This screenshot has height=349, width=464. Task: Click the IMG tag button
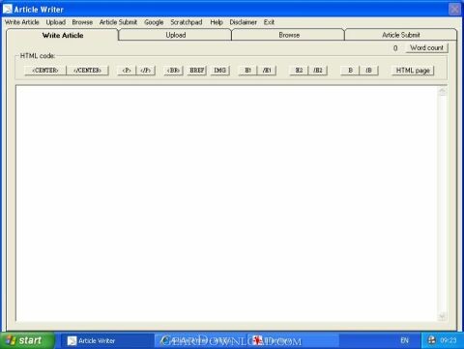[220, 71]
